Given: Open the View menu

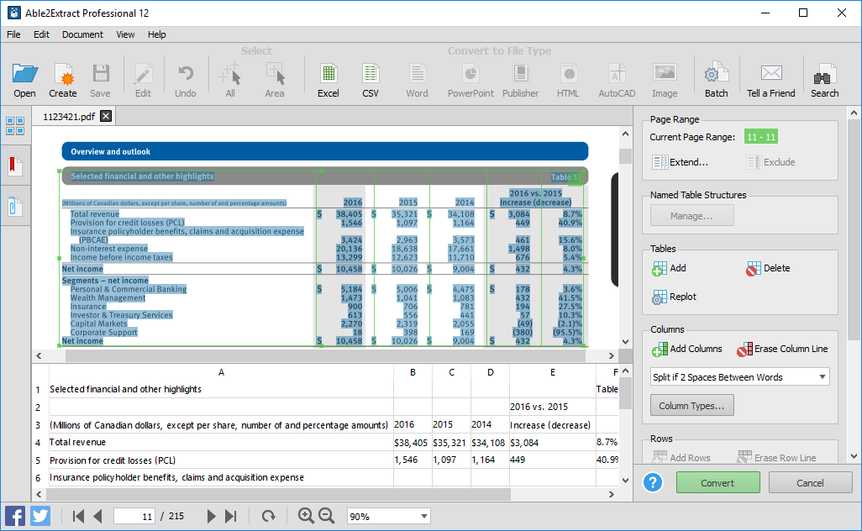Looking at the screenshot, I should pos(125,34).
